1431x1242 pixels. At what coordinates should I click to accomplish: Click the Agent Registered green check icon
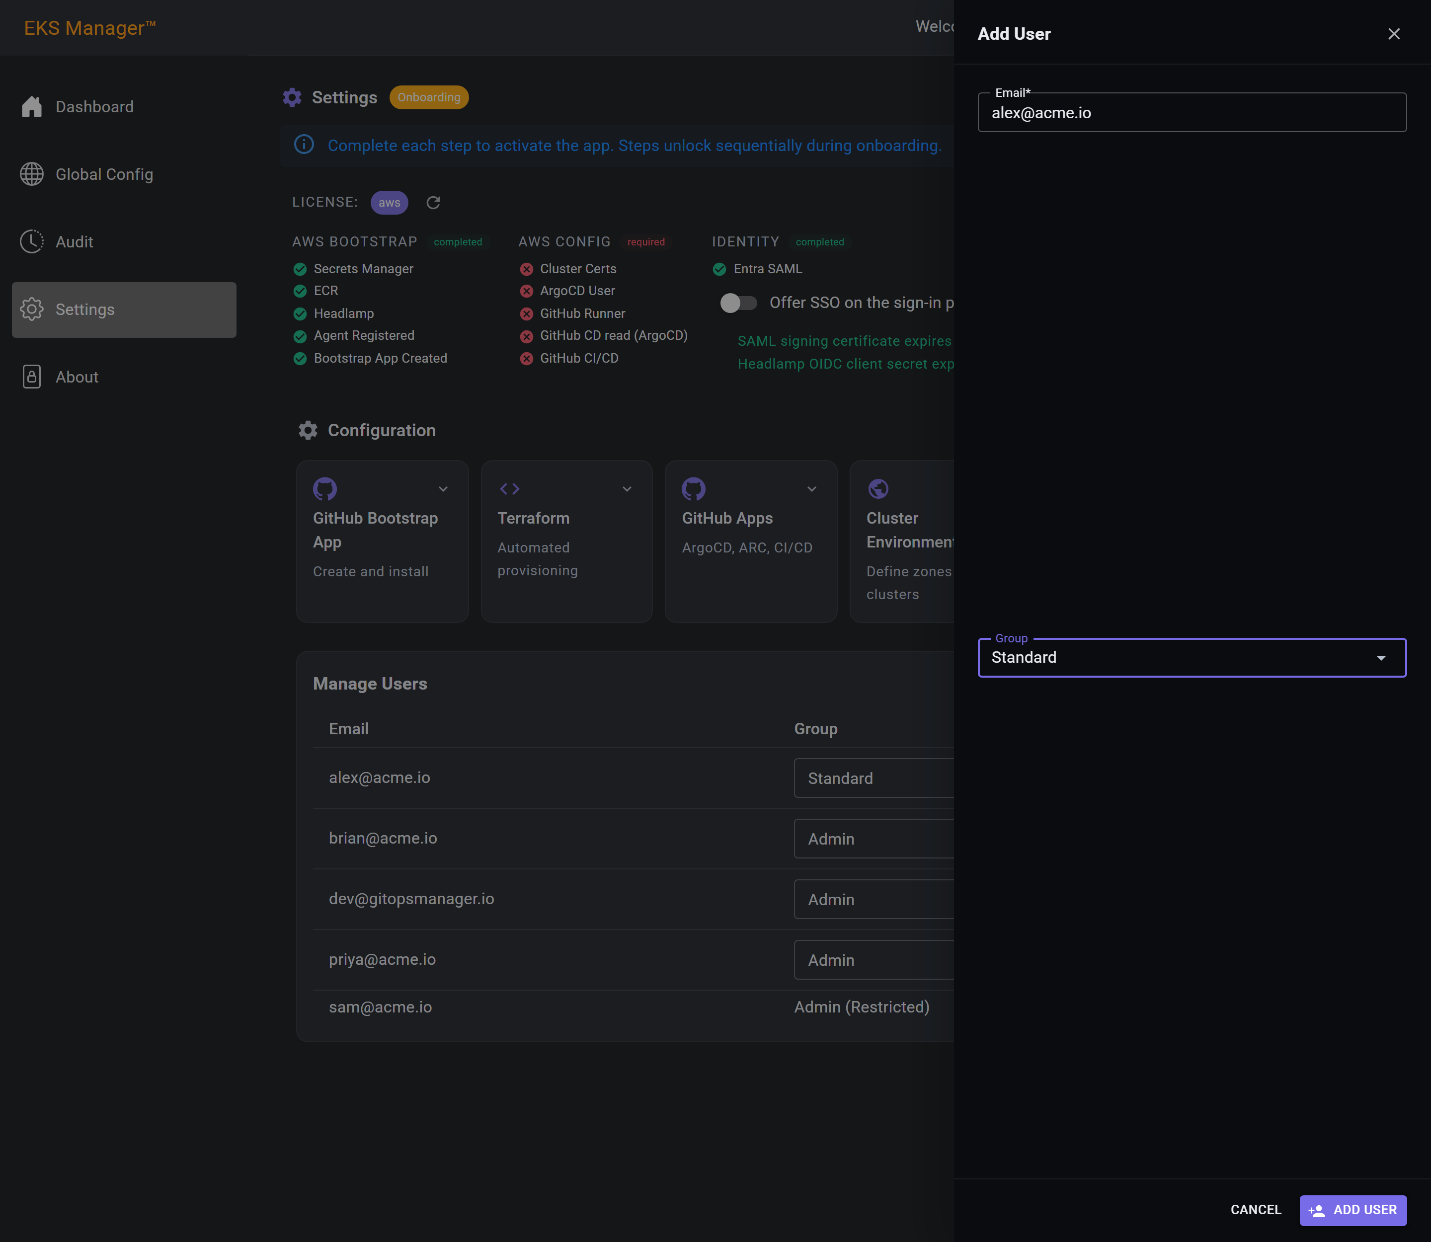[x=300, y=336]
